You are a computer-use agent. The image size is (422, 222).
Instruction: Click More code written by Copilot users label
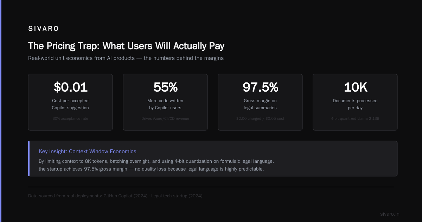[165, 104]
